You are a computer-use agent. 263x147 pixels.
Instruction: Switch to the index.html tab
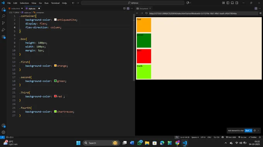[15, 8]
